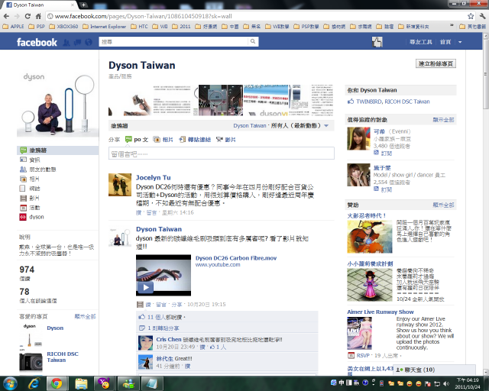Click the Dyson page profile picture
Image resolution: width=489 pixels, height=391 pixels.
58,104
